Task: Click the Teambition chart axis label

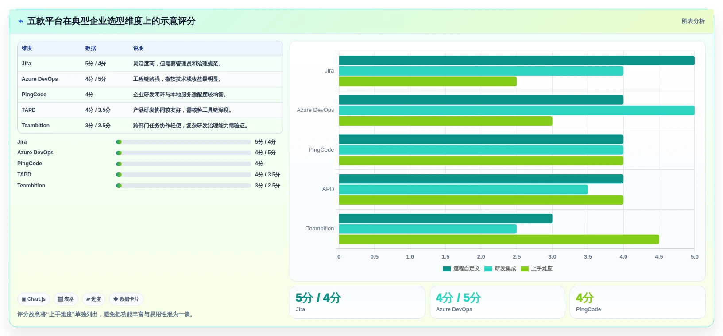Action: (x=320, y=229)
